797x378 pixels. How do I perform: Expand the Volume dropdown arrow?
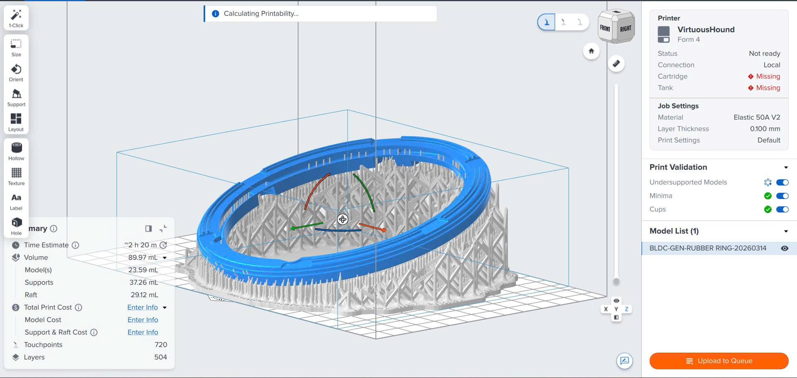point(164,258)
